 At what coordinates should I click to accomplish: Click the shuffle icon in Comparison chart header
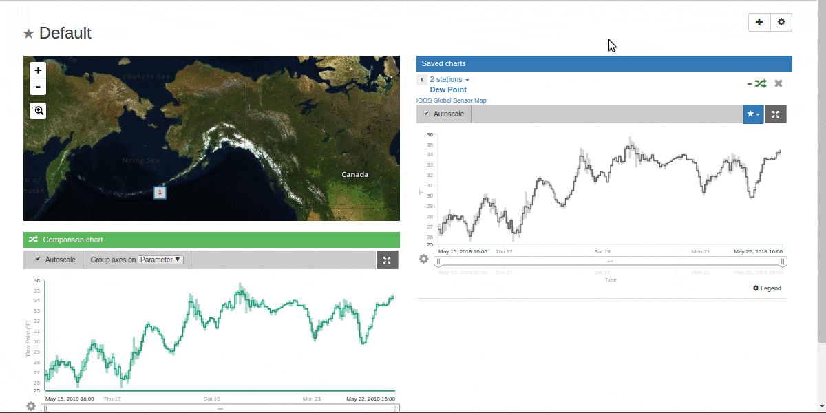click(x=33, y=240)
